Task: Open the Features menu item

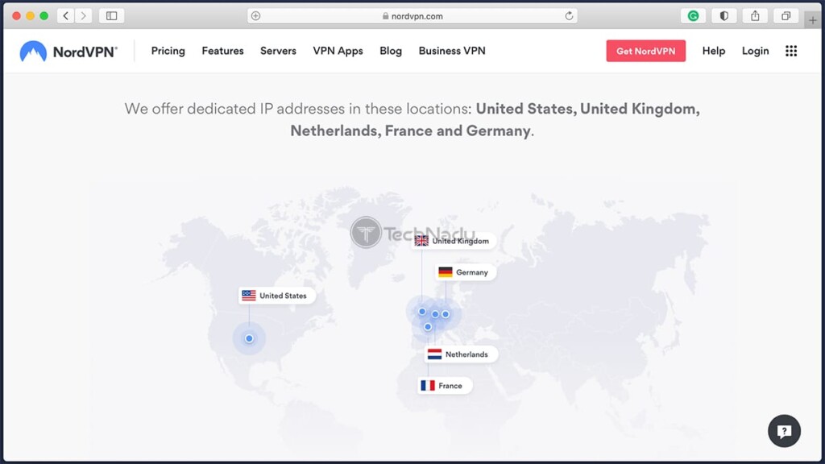Action: [222, 51]
